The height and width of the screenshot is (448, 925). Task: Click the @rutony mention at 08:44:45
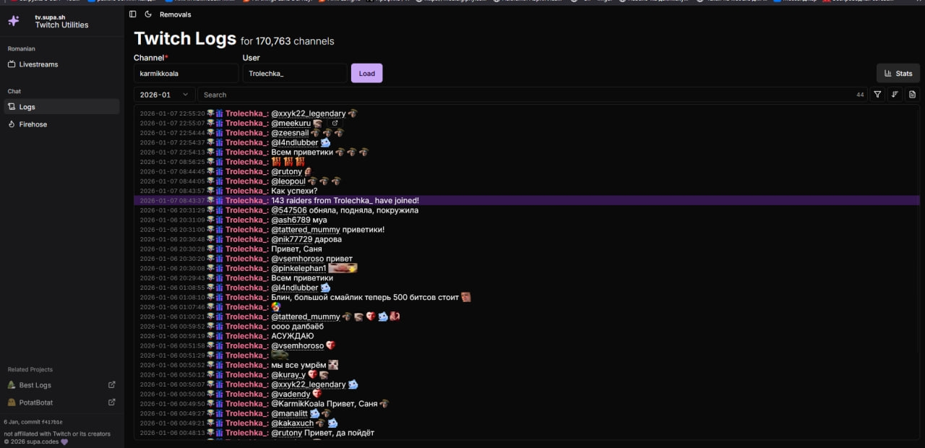click(x=286, y=171)
